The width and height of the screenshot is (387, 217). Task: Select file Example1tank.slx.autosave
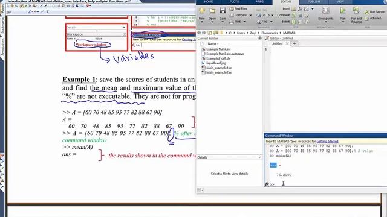pos(223,54)
